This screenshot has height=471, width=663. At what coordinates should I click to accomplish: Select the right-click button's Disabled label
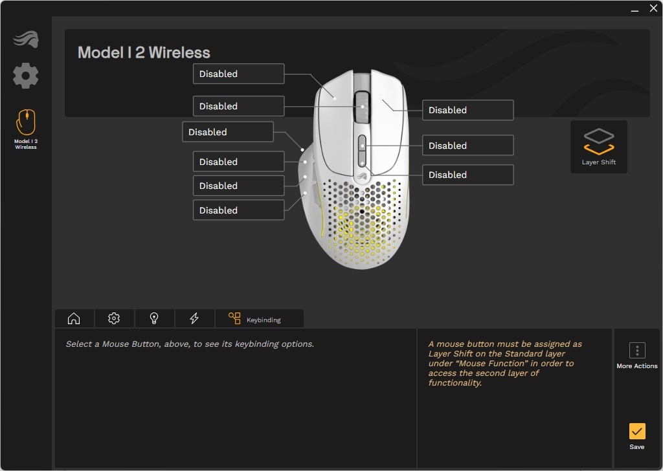point(467,110)
